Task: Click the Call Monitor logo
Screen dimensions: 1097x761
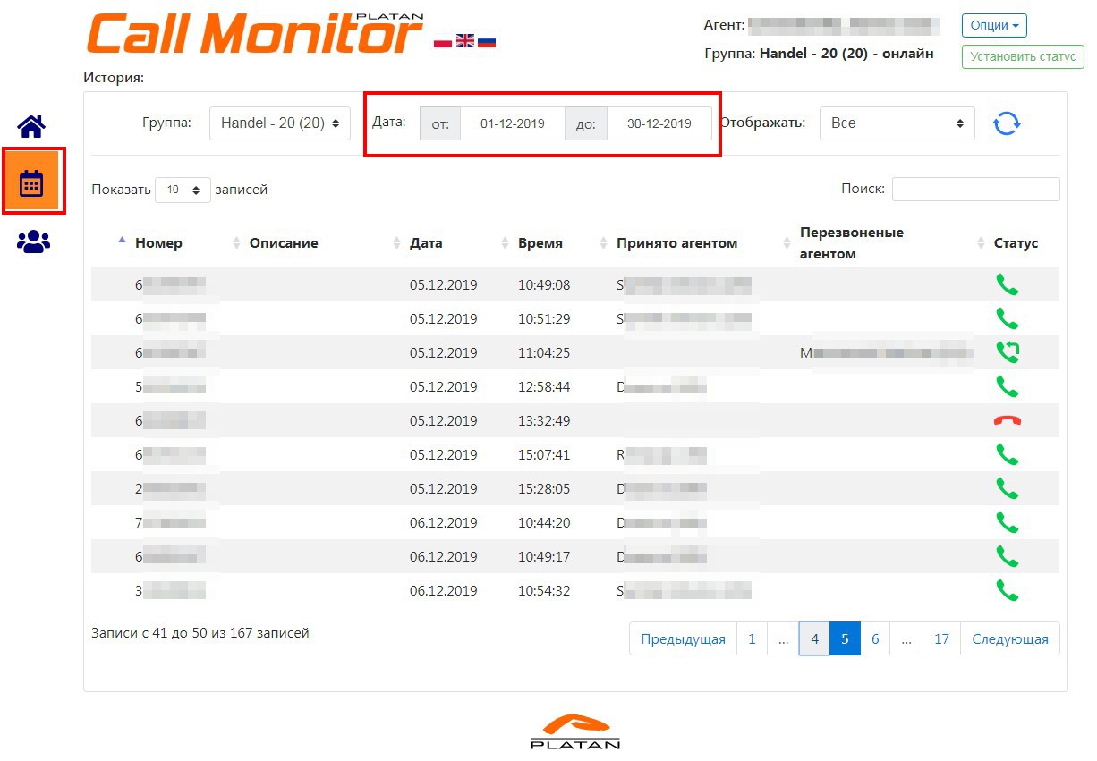Action: [255, 34]
